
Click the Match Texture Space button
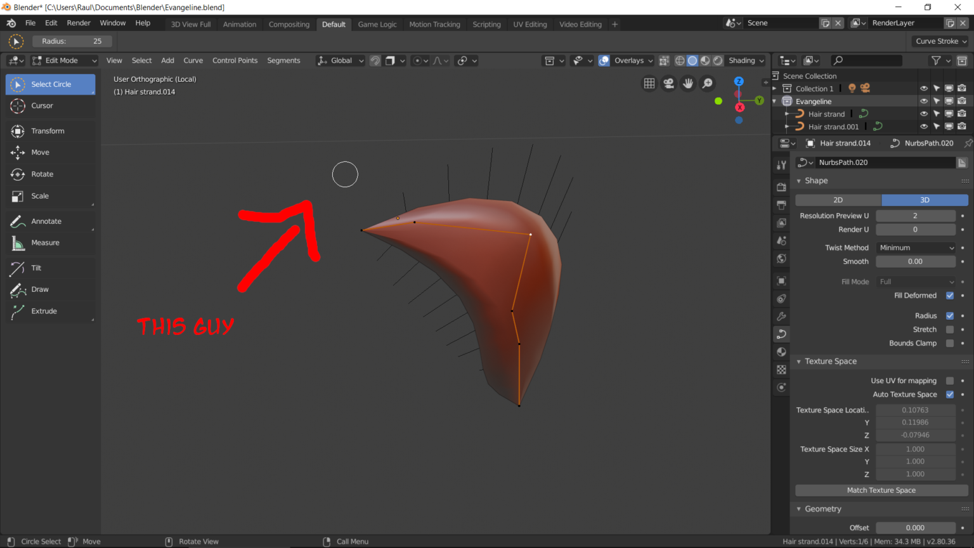click(x=881, y=490)
